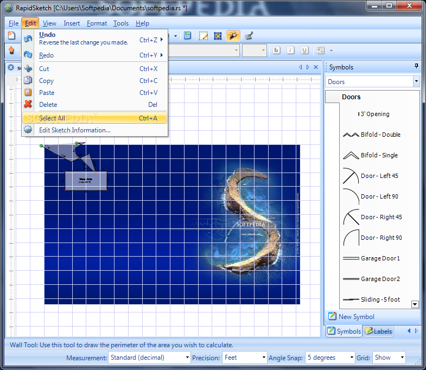Open the File menu
The image size is (426, 370).
14,23
